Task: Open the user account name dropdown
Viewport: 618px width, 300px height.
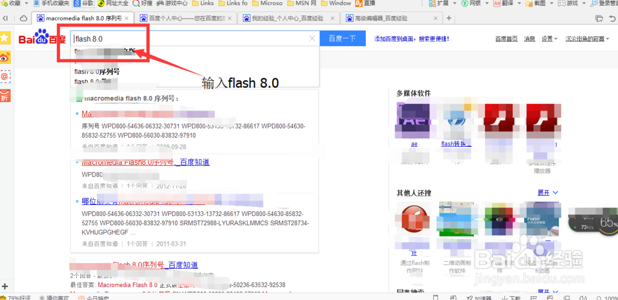Action: [x=587, y=39]
